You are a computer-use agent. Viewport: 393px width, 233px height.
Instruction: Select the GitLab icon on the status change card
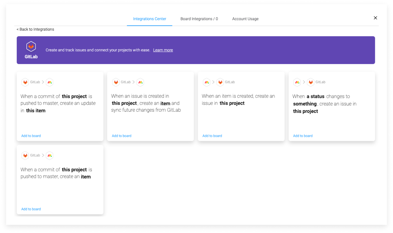(311, 82)
